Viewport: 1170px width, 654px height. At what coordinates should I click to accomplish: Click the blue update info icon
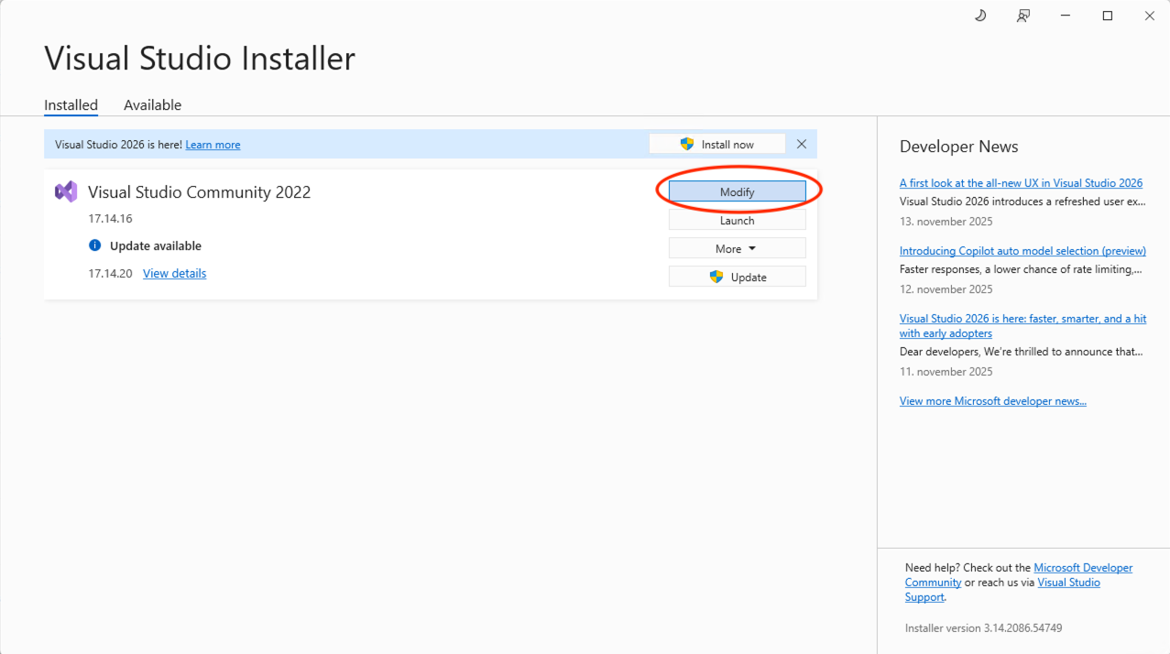click(x=94, y=245)
